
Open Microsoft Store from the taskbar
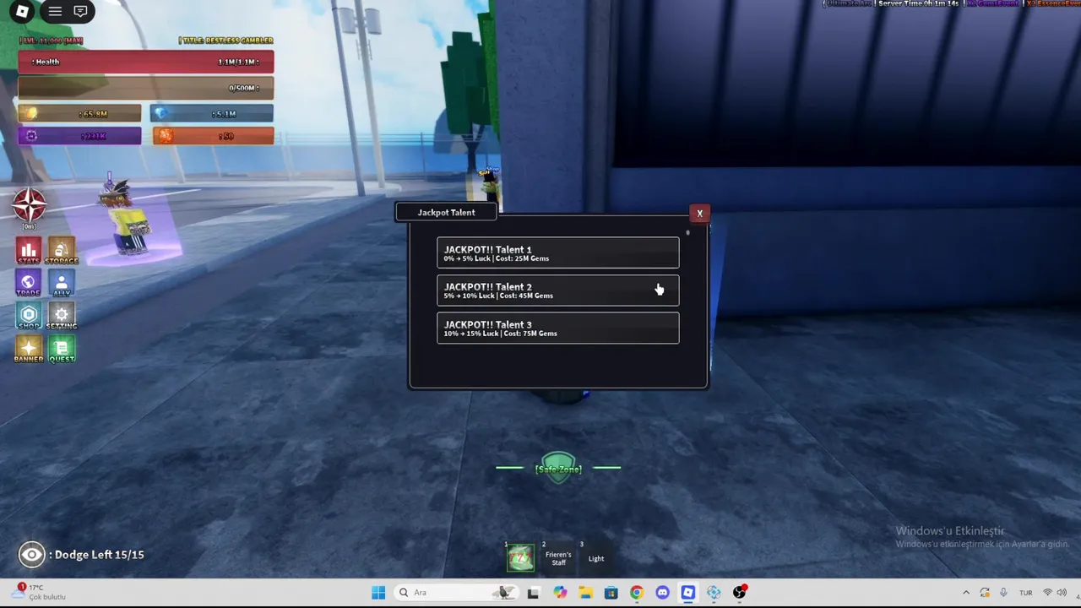click(611, 593)
